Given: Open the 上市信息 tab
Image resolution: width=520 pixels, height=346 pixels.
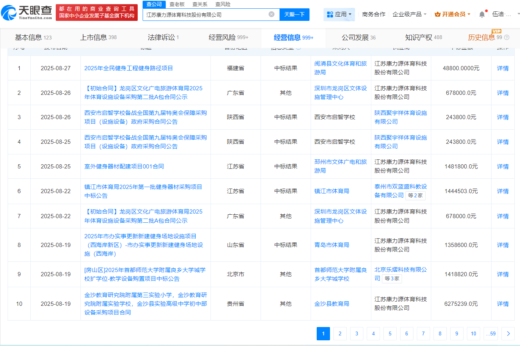Looking at the screenshot, I should click(x=98, y=38).
